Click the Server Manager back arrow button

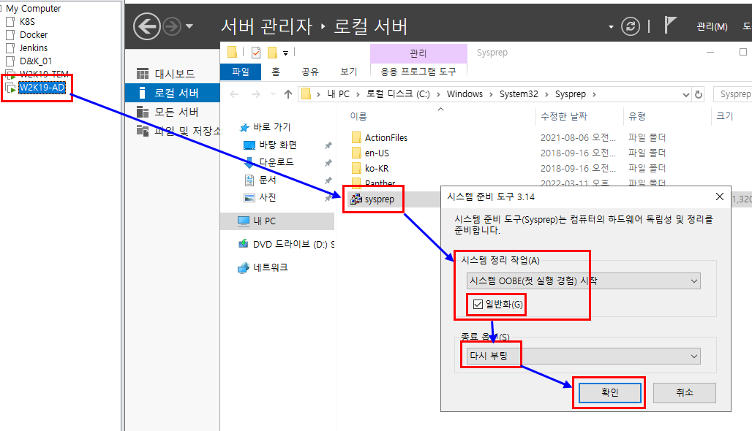147,26
